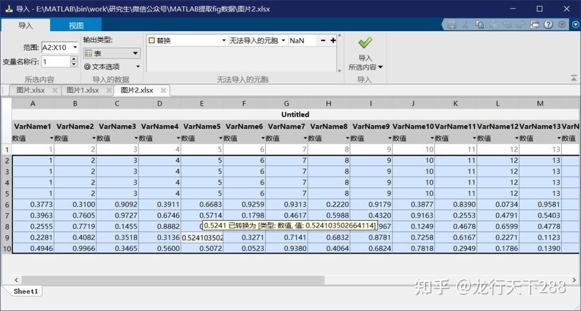Viewport: 581px width, 311px height.
Task: Click cell containing 0.3773
Action: [33, 205]
